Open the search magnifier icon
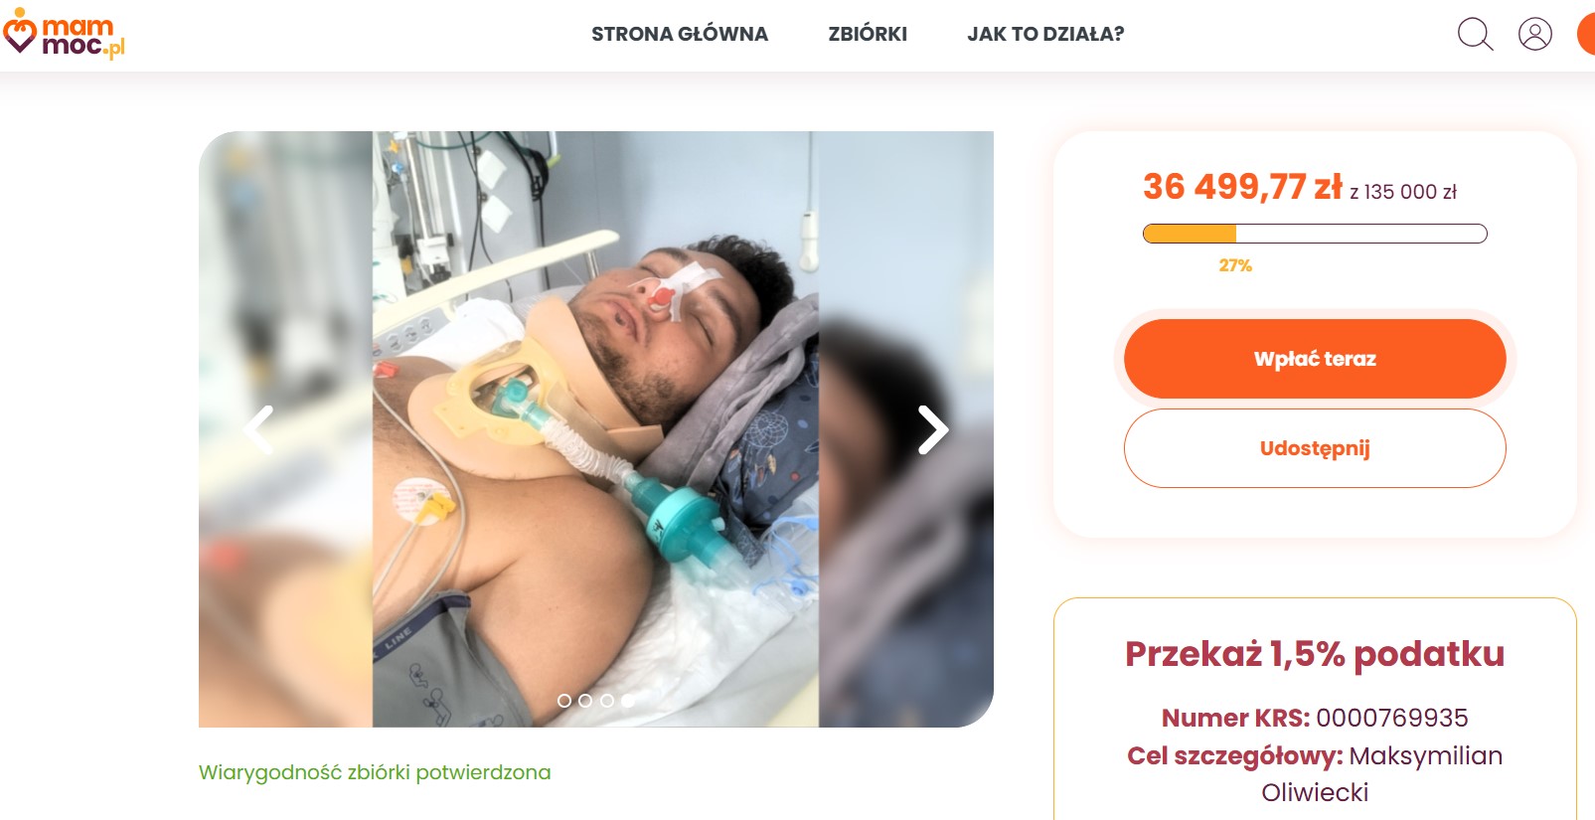 click(x=1475, y=34)
